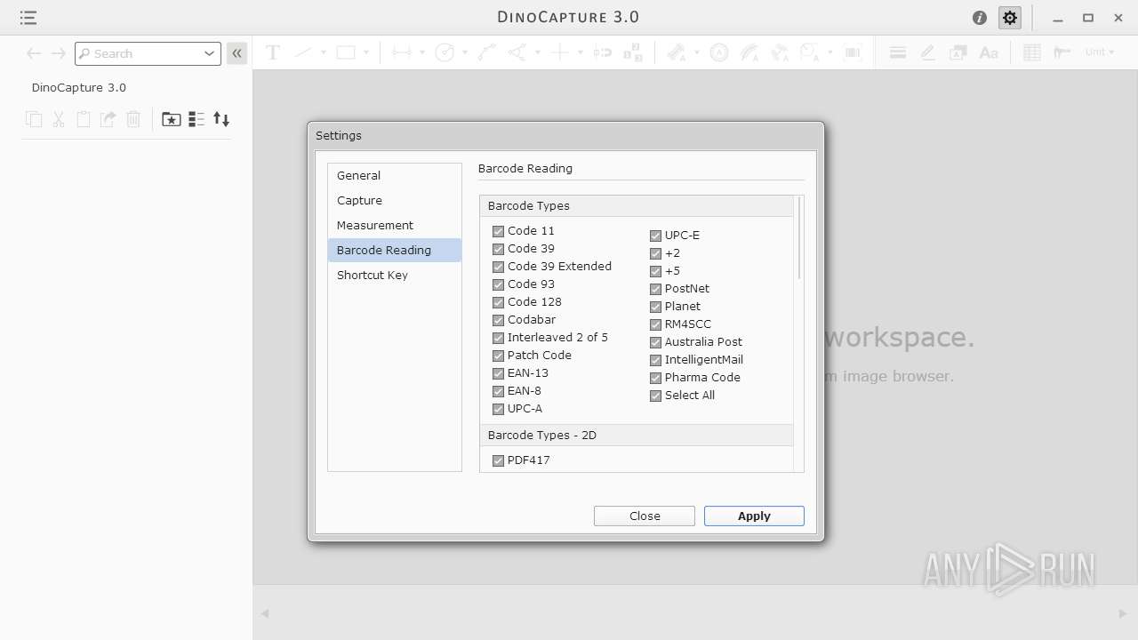Select the distance measurement tool
This screenshot has height=640, width=1138.
click(402, 52)
